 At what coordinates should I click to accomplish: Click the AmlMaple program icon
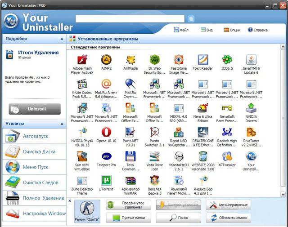pos(130,60)
